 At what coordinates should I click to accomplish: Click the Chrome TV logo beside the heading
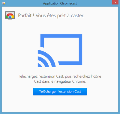coord(10,15)
